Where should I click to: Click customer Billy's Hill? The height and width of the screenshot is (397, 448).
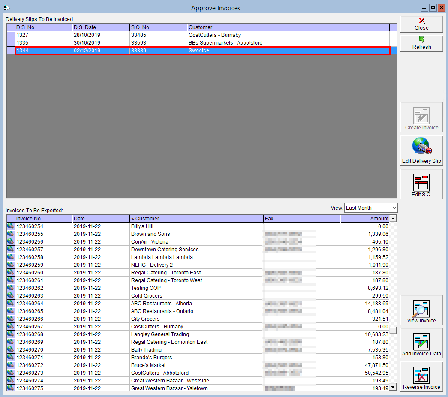[142, 226]
